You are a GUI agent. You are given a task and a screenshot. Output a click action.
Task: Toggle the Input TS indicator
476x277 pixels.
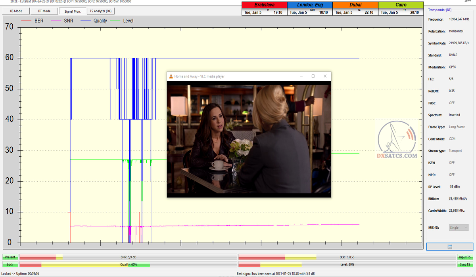464,257
